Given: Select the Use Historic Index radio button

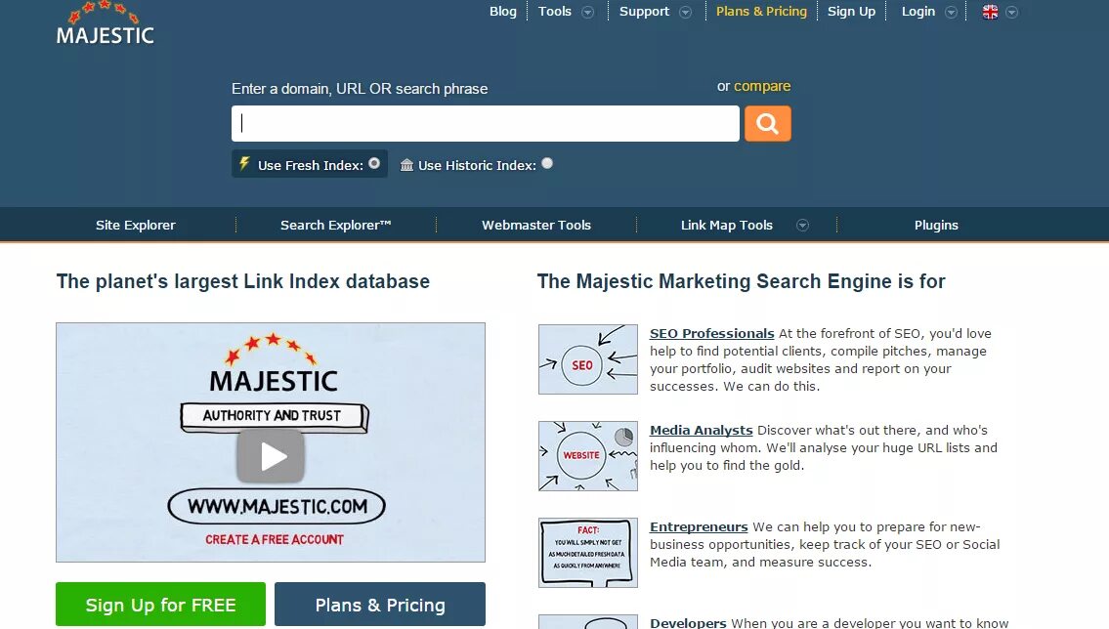Looking at the screenshot, I should tap(547, 163).
